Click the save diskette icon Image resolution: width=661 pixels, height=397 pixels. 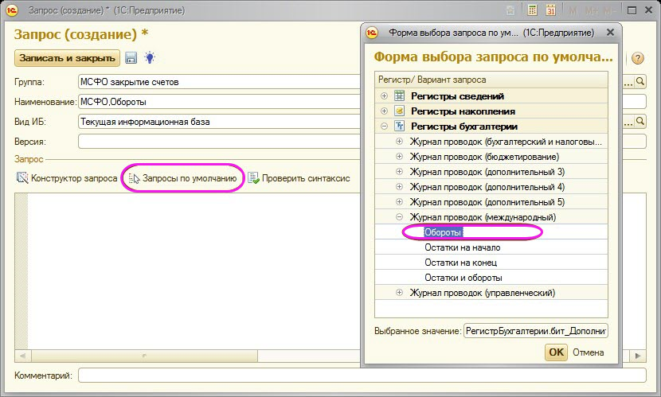pyautogui.click(x=131, y=58)
